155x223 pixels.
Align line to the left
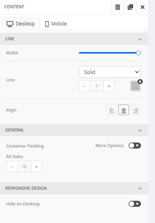click(x=112, y=110)
